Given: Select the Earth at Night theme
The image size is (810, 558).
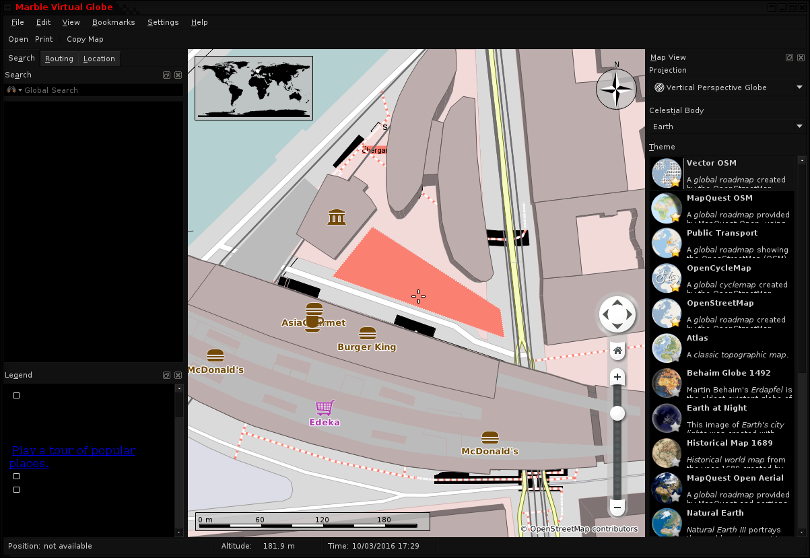Looking at the screenshot, I should 722,418.
